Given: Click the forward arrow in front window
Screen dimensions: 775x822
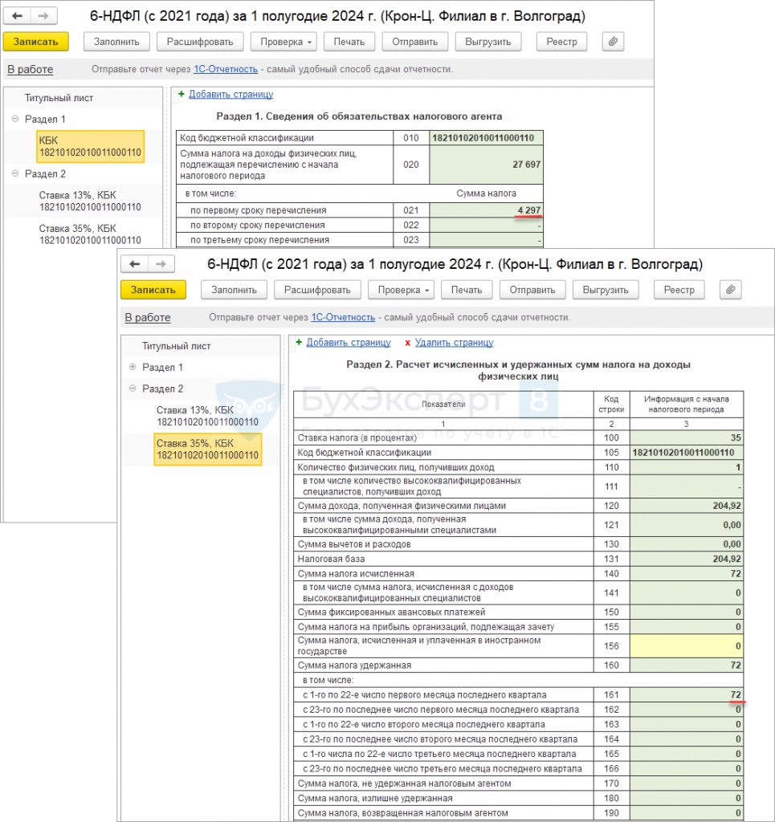Looking at the screenshot, I should 160,264.
